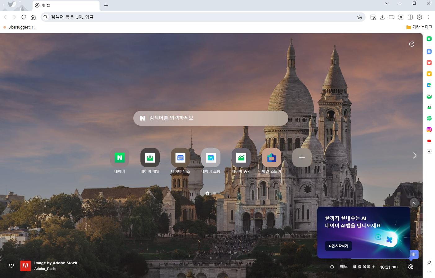
Task: Open the yellow star bookmarks sidebar icon
Action: pos(429,74)
